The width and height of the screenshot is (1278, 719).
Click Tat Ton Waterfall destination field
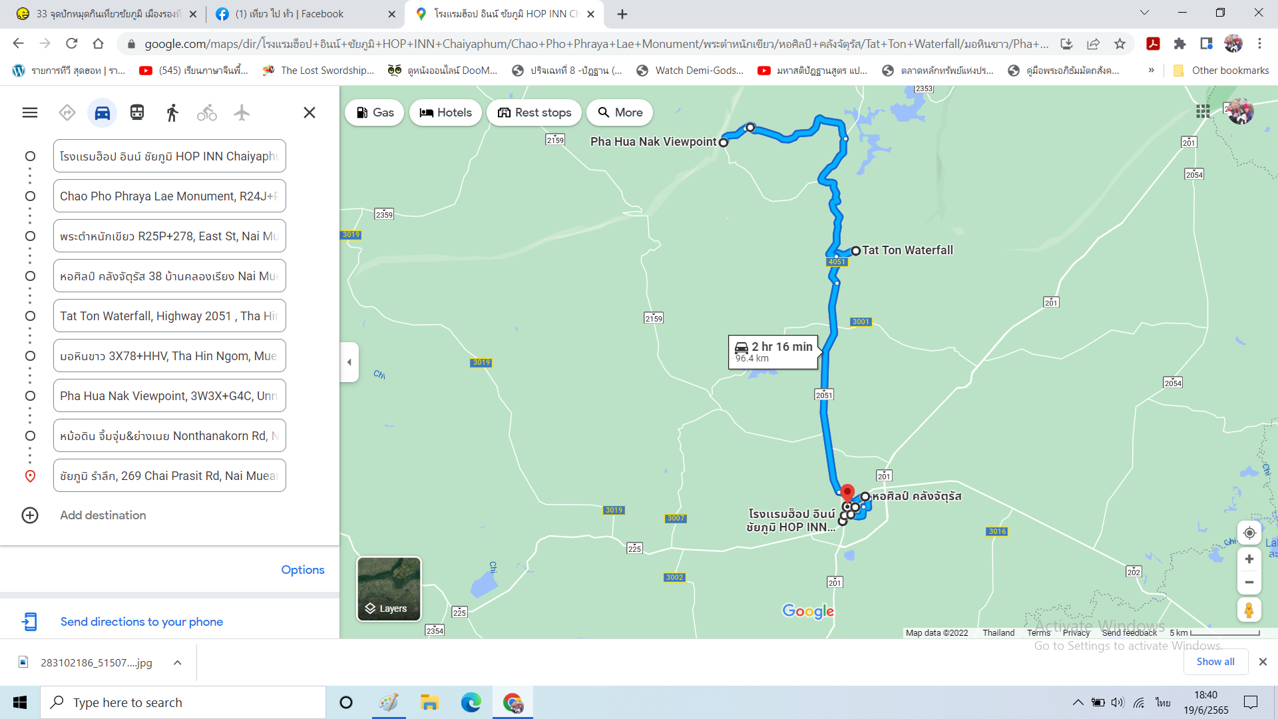[x=169, y=316]
